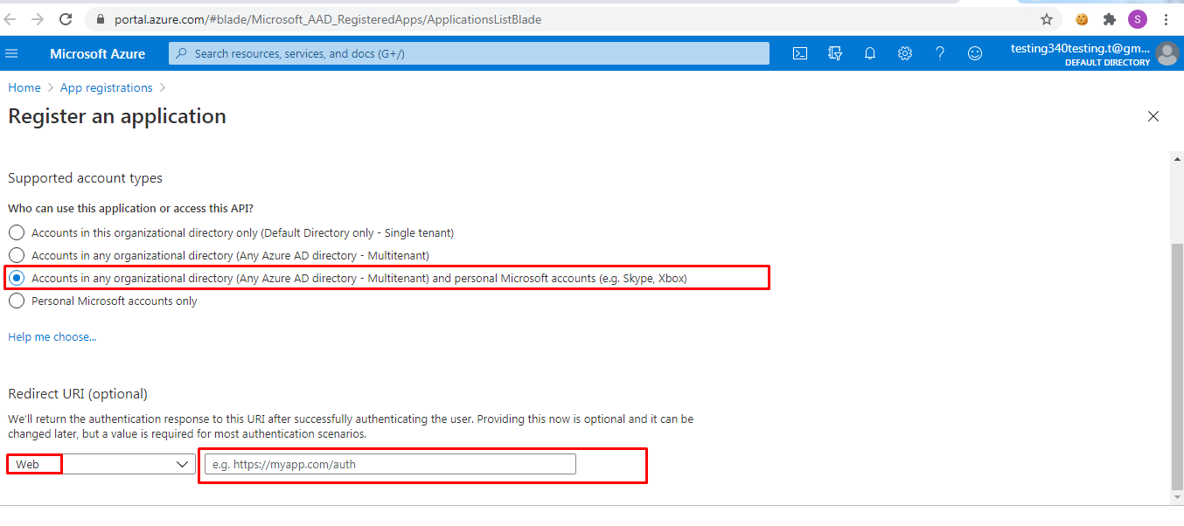Click the App registrations breadcrumb

tap(106, 87)
